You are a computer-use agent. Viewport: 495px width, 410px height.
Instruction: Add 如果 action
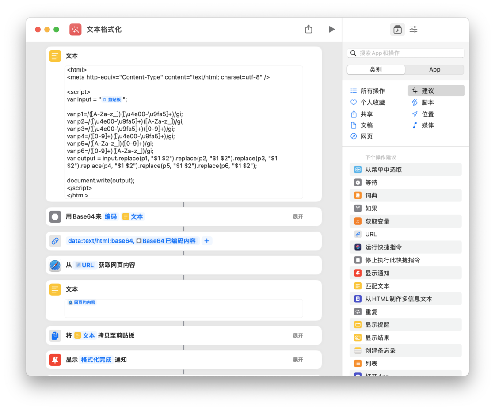tap(405, 209)
